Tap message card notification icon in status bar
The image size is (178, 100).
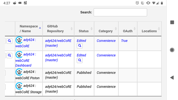point(20,3)
